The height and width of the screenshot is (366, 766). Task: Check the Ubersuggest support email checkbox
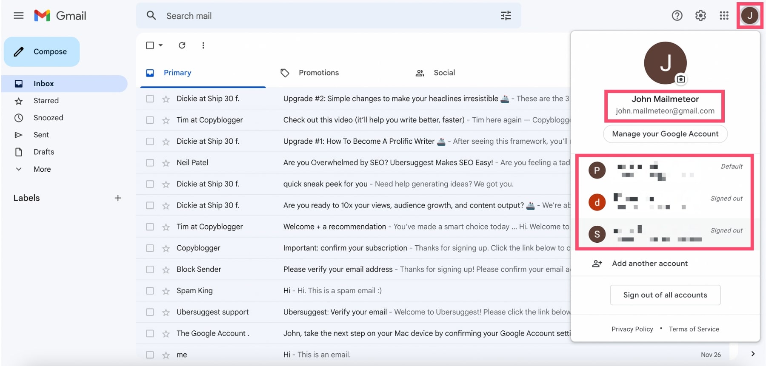point(150,312)
